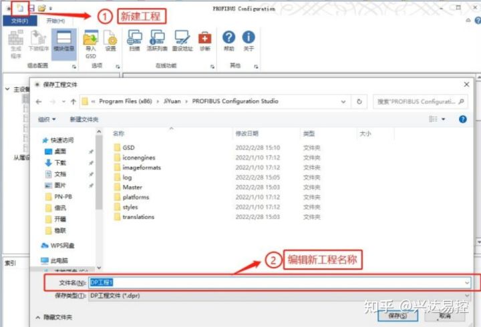Click the new project icon in quick access toolbar

(20, 8)
